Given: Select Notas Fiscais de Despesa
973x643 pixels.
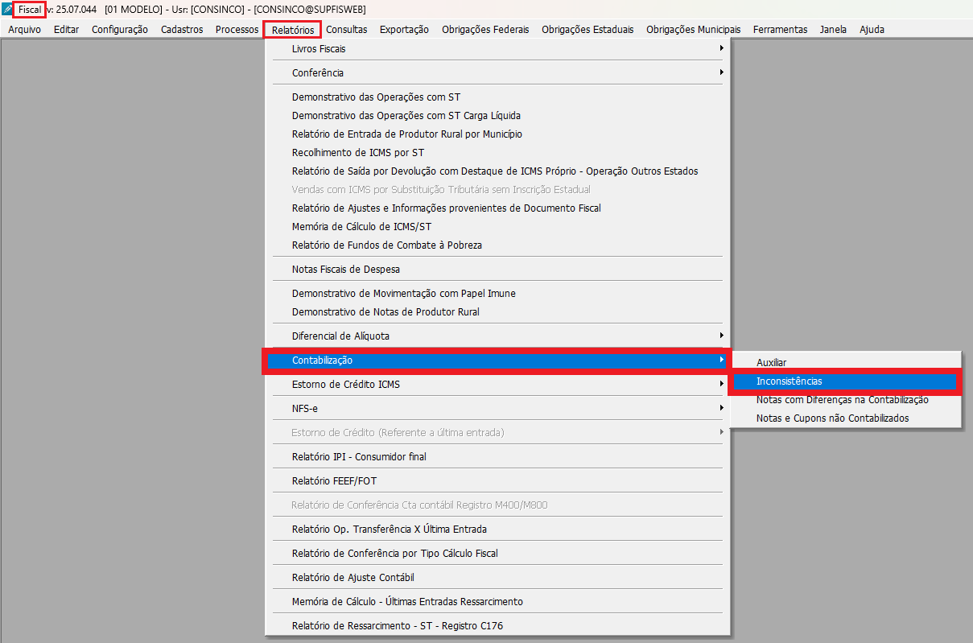Looking at the screenshot, I should tap(497, 270).
